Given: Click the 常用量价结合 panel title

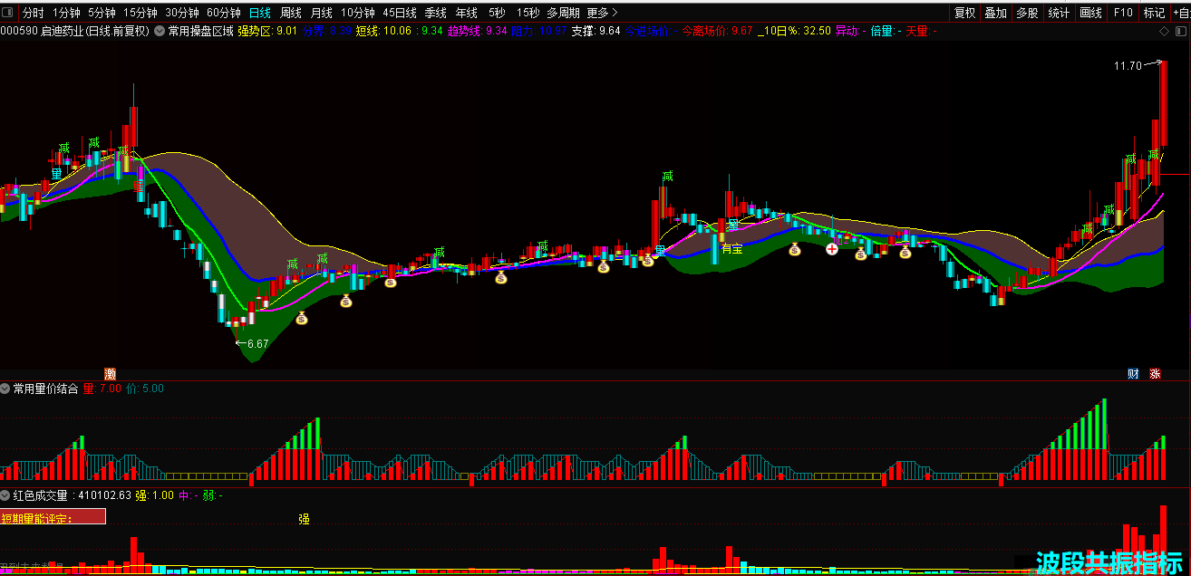Looking at the screenshot, I should [46, 389].
